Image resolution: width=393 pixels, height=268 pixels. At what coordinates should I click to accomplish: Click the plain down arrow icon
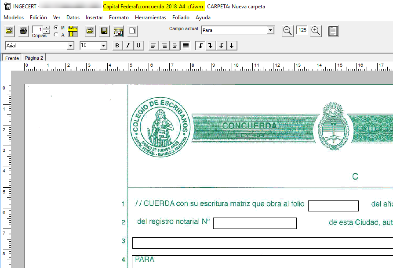[x=232, y=46]
